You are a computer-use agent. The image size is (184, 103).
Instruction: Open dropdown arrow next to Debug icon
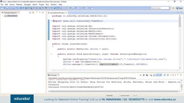click(x=24, y=8)
